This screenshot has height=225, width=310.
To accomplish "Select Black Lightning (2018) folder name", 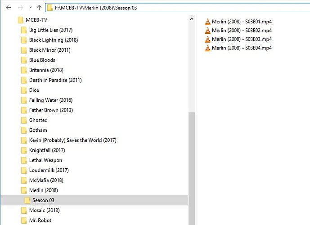I will (x=54, y=40).
